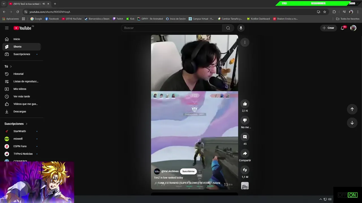Bookmark this page with the star icon
Viewport: 362px width, 203px height.
point(325,12)
